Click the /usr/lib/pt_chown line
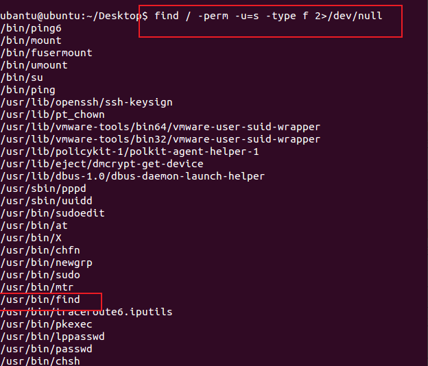Viewport: 428px width, 366px height. click(53, 114)
